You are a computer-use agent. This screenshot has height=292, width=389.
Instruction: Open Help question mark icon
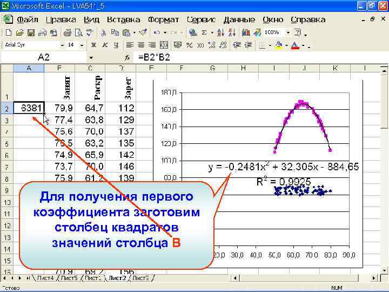coord(297,32)
